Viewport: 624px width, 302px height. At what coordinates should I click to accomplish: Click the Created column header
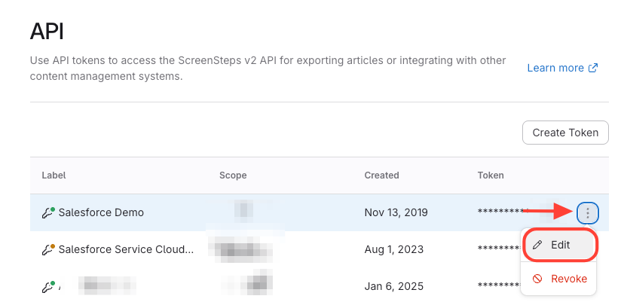click(x=381, y=175)
